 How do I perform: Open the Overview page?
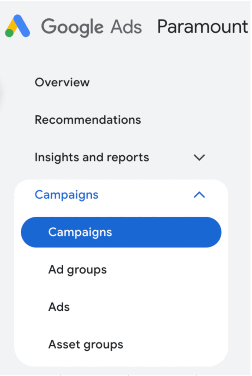[x=62, y=83]
